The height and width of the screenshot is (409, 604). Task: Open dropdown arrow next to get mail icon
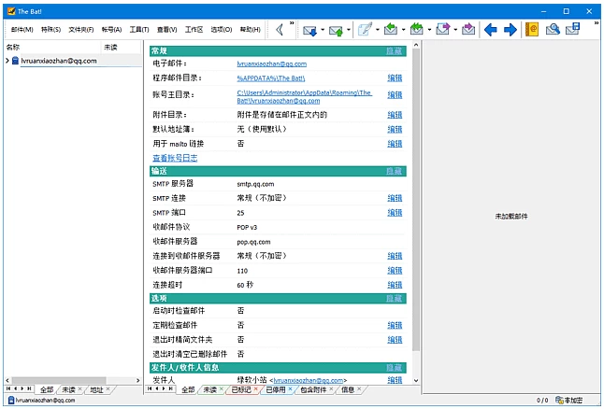click(323, 31)
